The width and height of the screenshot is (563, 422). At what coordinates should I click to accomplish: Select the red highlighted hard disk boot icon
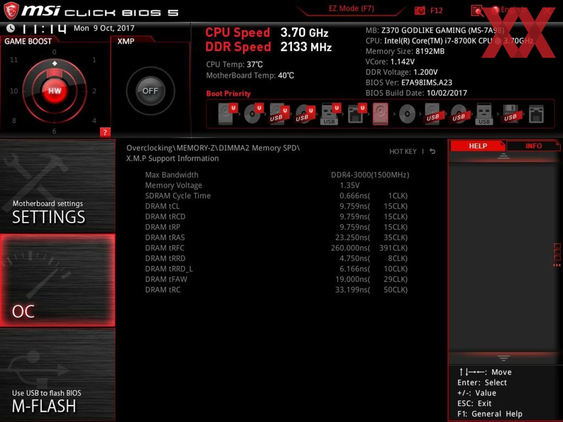(380, 114)
